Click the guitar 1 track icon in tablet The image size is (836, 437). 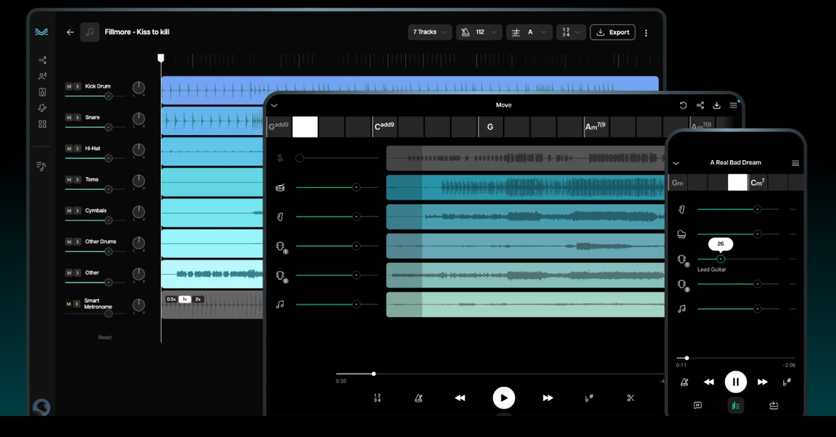click(x=281, y=246)
